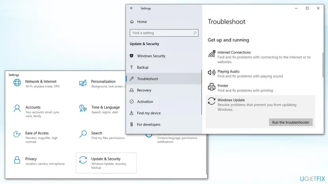Click the Cortana language, permissions, notifications text

coord(177,140)
